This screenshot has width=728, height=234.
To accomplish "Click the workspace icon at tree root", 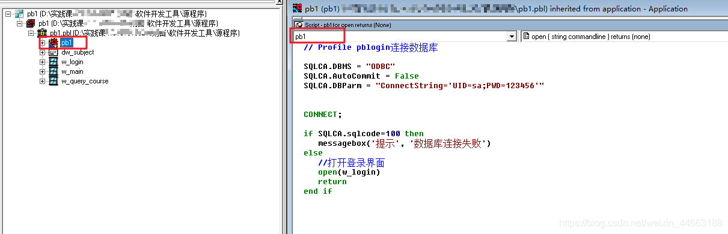I will coord(19,13).
